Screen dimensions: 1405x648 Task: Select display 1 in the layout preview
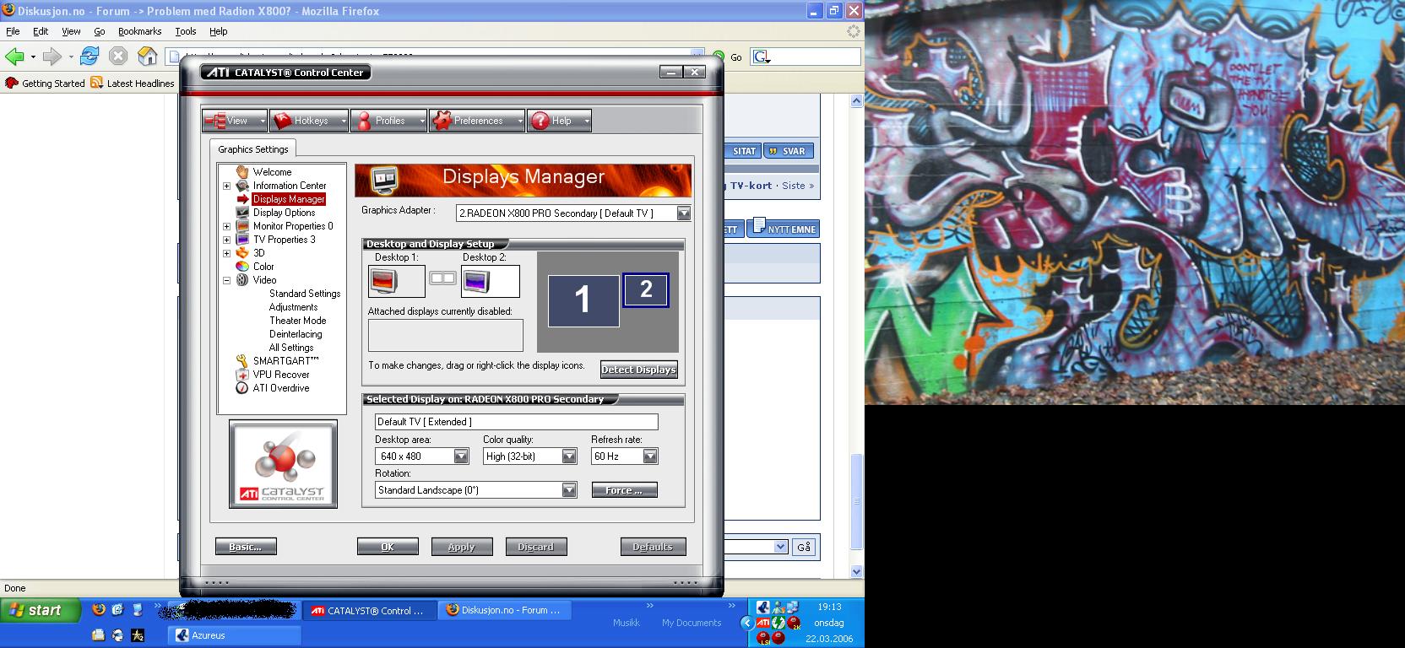pyautogui.click(x=583, y=300)
